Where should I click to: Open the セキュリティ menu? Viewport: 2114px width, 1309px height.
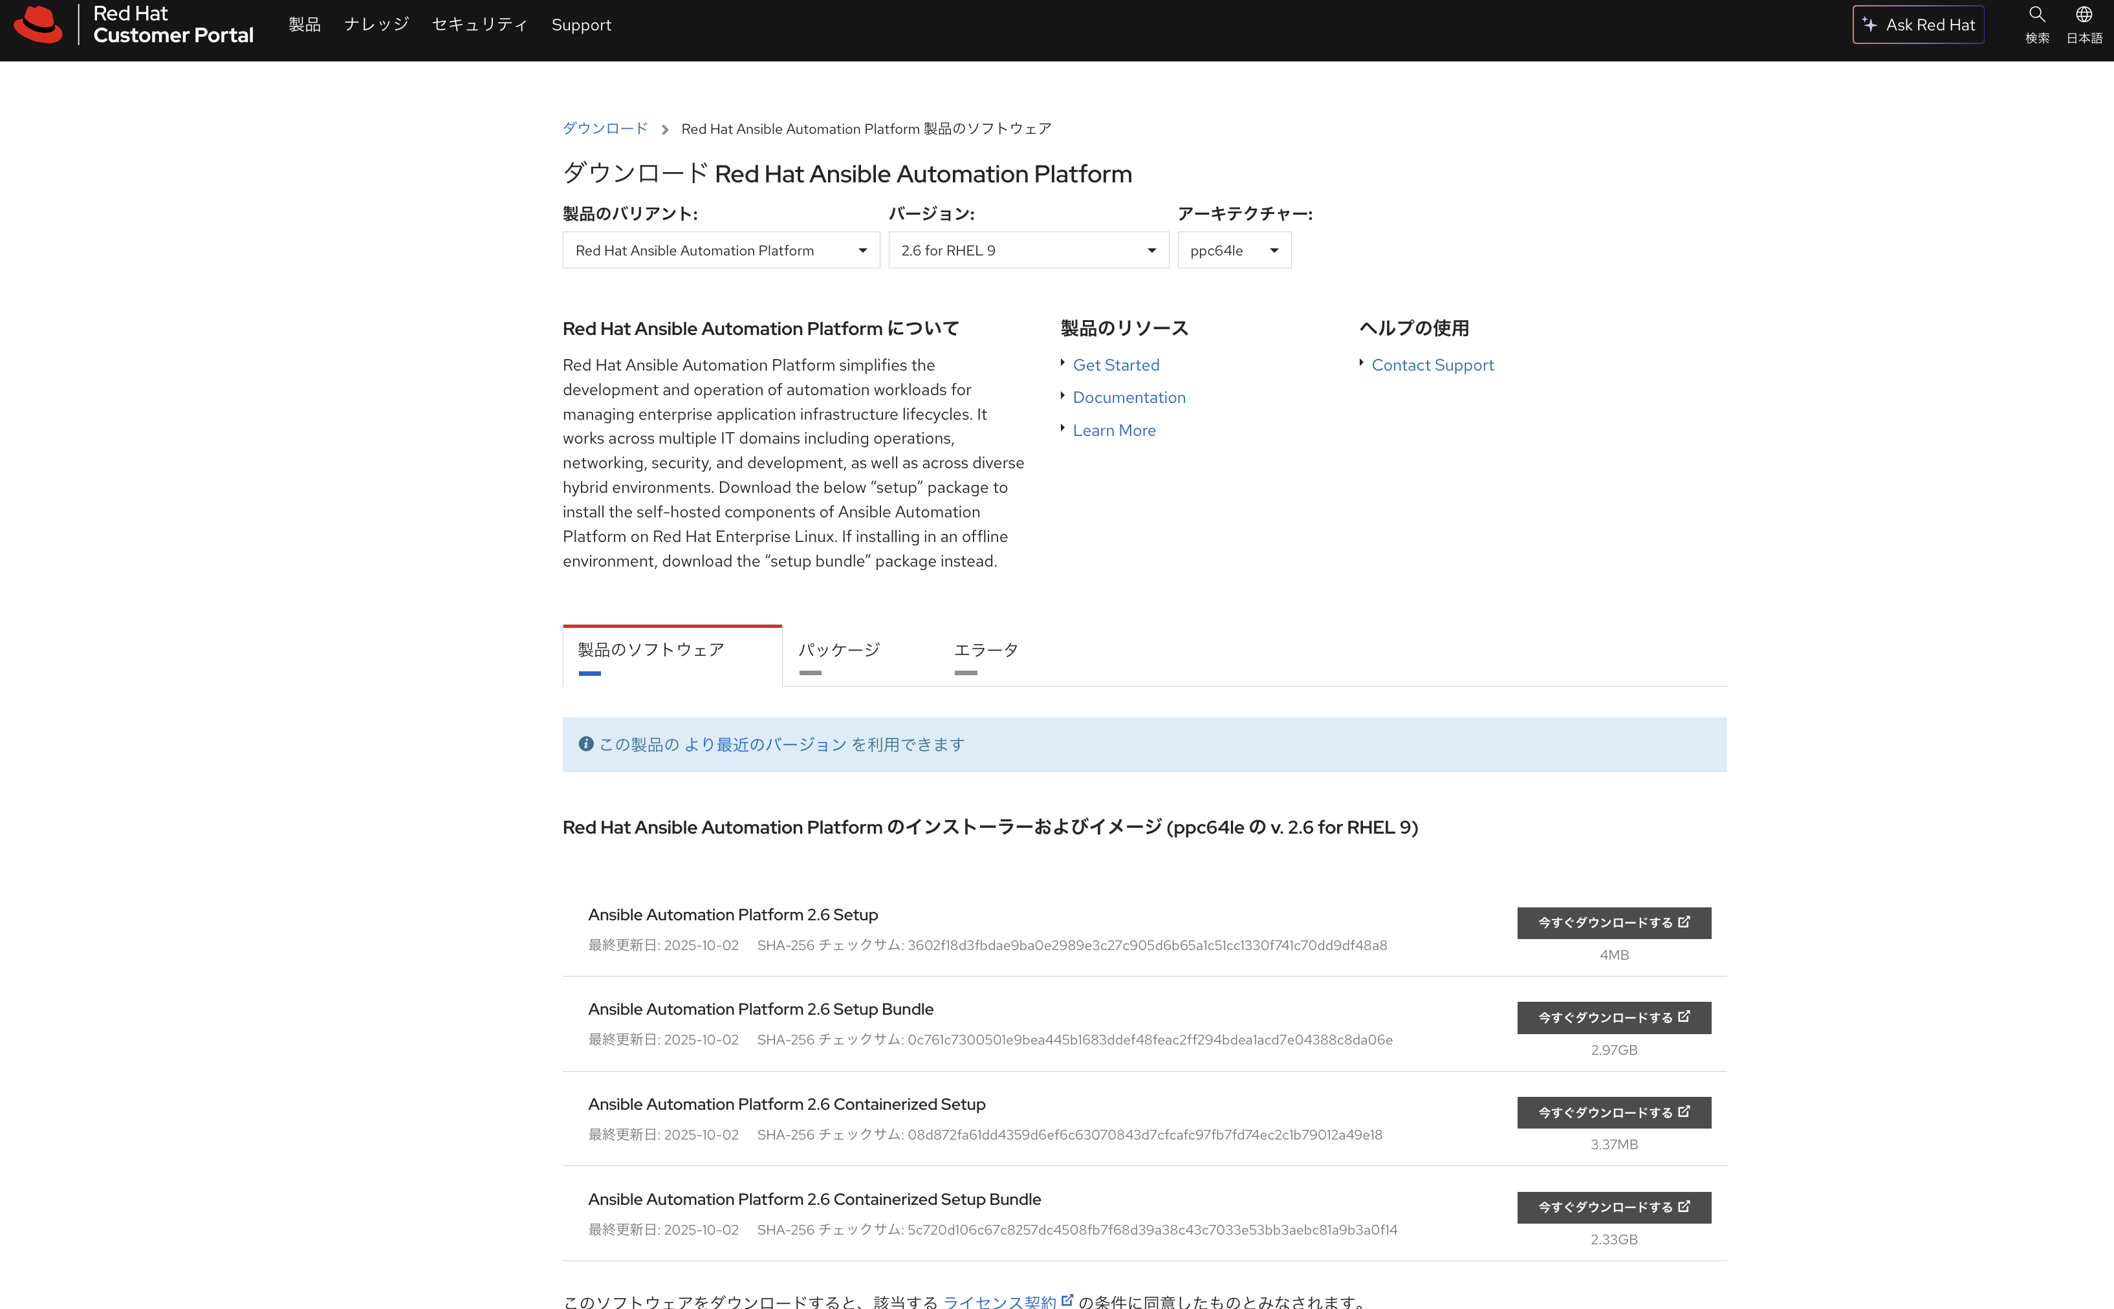479,25
